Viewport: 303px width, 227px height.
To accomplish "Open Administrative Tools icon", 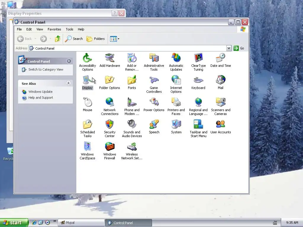I will 154,58.
